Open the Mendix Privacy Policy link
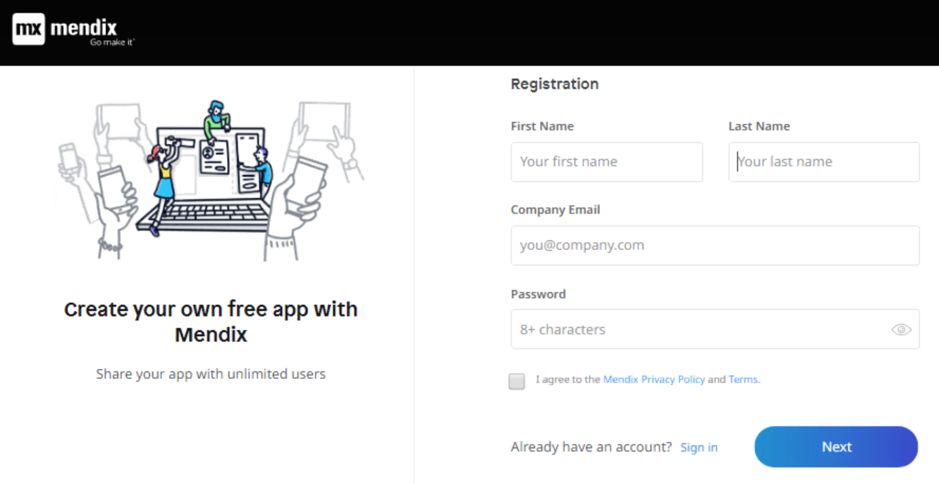This screenshot has width=939, height=484. click(x=653, y=379)
